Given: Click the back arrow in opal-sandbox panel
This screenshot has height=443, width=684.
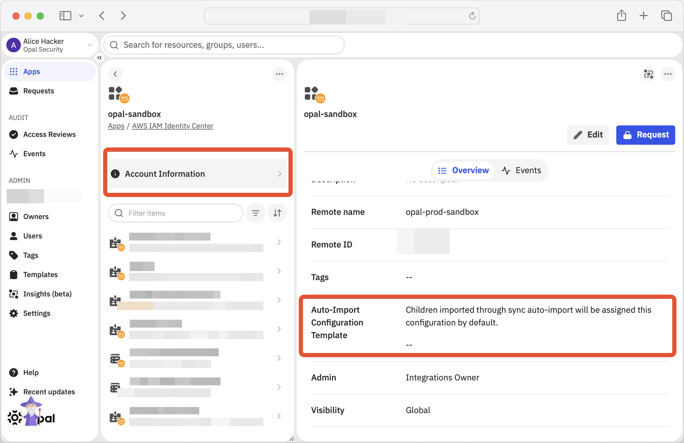Looking at the screenshot, I should click(115, 74).
